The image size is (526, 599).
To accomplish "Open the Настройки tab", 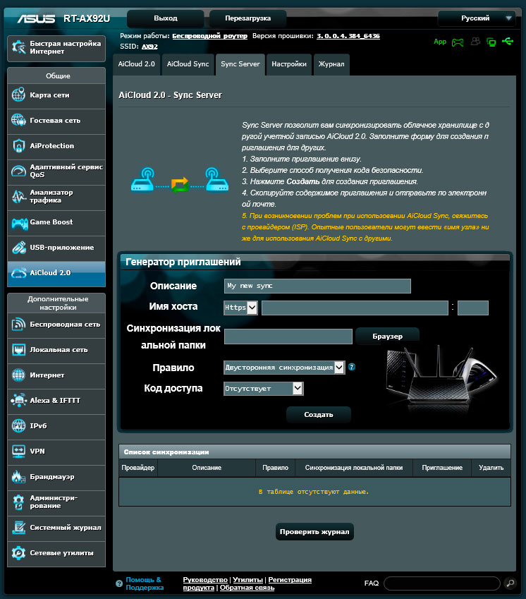I will [289, 64].
